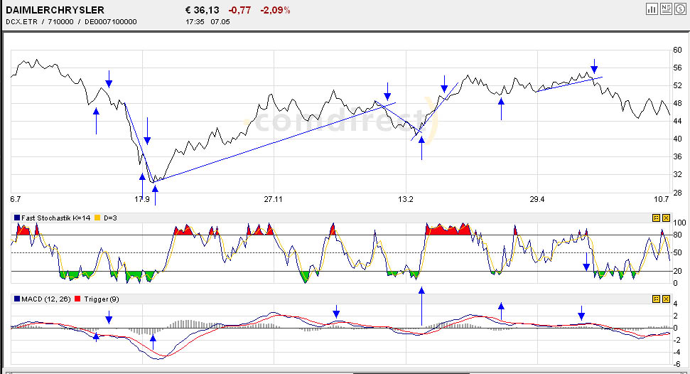Click the percent change '-2,09%'
The height and width of the screenshot is (374, 690).
coord(275,10)
